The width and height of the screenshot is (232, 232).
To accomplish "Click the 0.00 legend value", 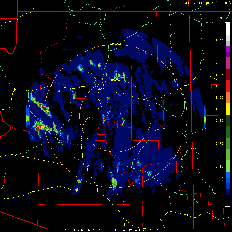I will click(219, 189).
